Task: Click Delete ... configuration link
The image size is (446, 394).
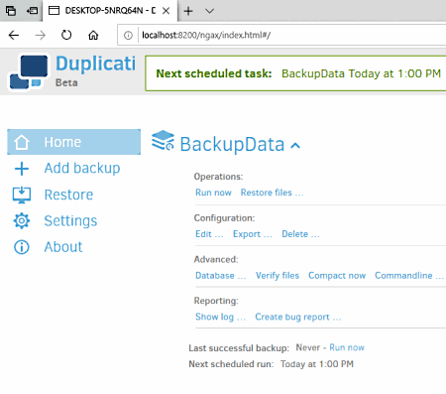Action: point(300,234)
